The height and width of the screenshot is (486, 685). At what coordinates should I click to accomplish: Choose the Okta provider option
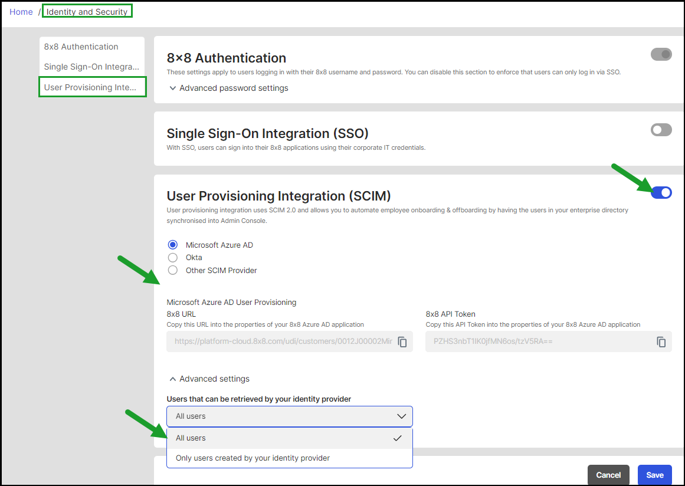[x=172, y=258]
